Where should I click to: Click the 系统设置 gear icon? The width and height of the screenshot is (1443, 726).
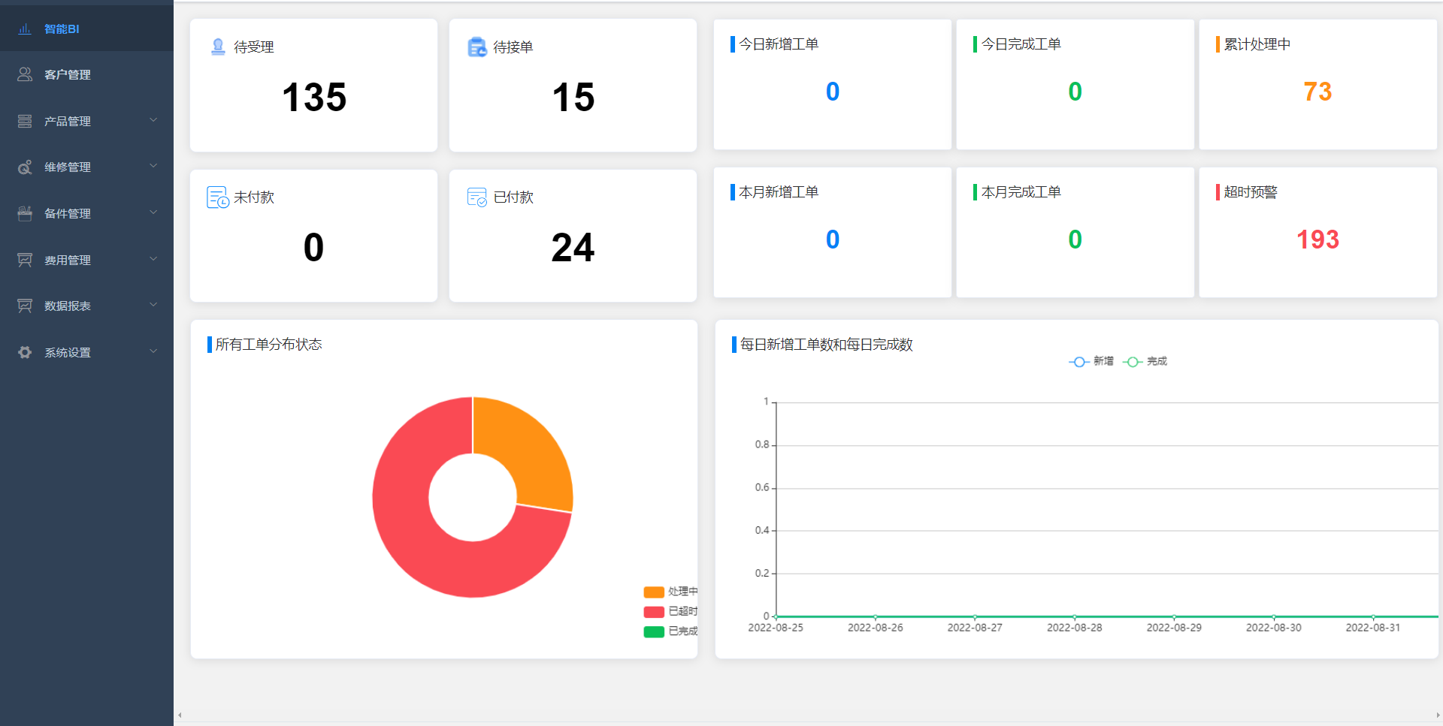(x=25, y=352)
